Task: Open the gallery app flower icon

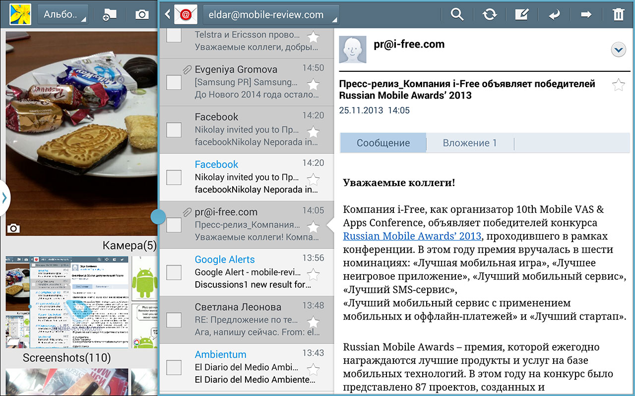Action: [20, 15]
